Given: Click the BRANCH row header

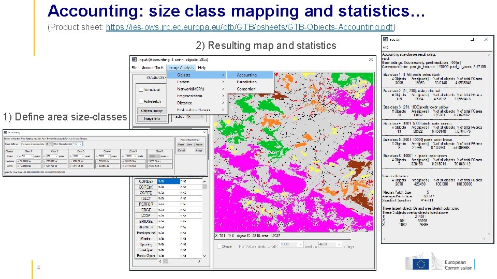Looking at the screenshot, I should [x=146, y=227].
